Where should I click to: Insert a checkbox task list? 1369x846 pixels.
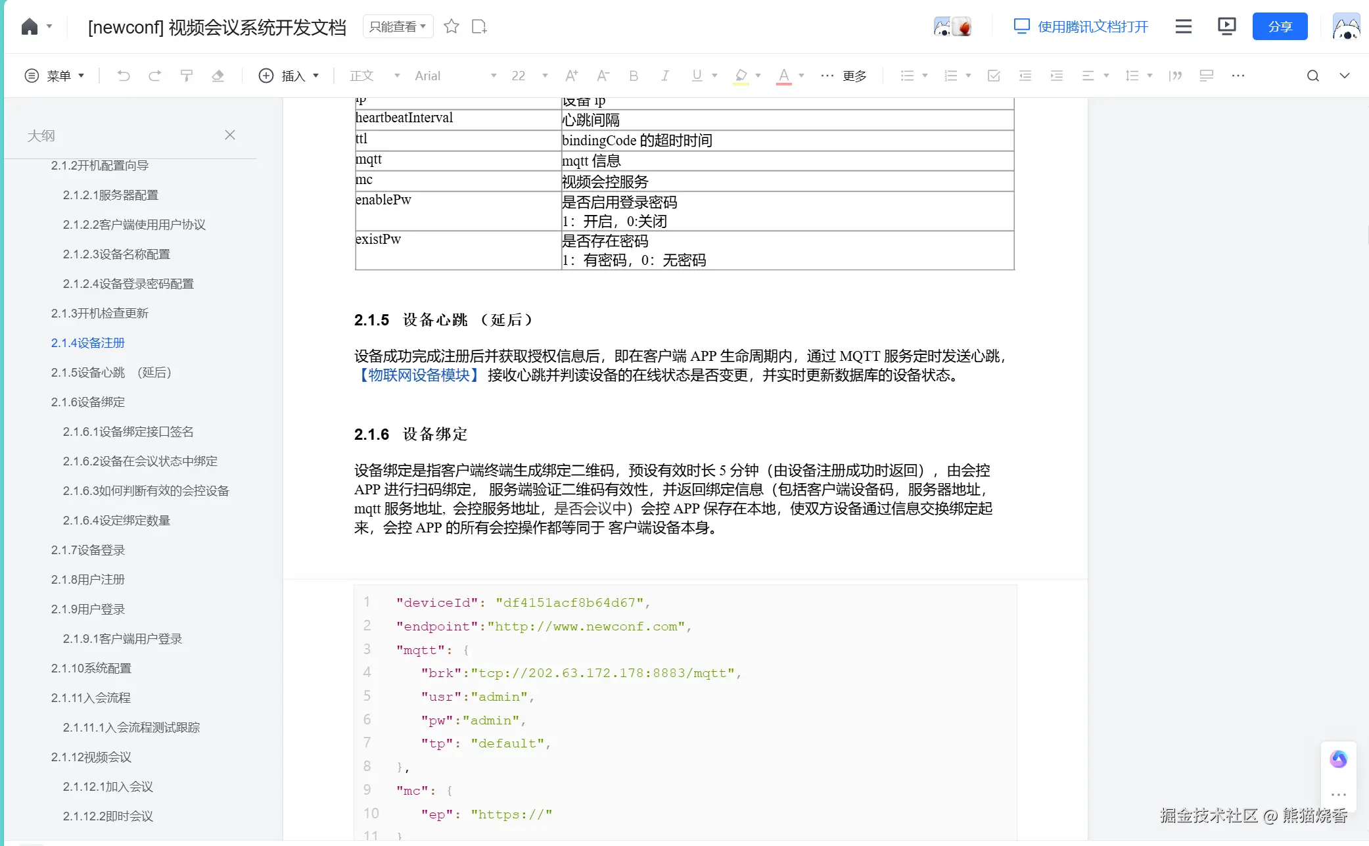tap(994, 76)
